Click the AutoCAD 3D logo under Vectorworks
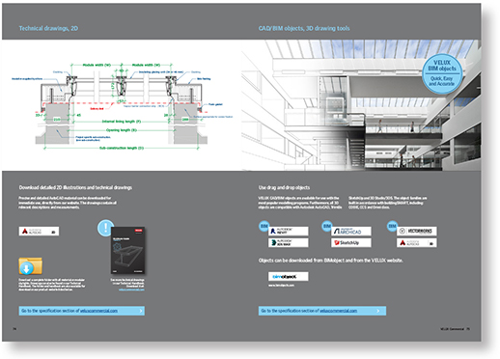Viewport: 500px width, 359px height. pyautogui.click(x=417, y=242)
